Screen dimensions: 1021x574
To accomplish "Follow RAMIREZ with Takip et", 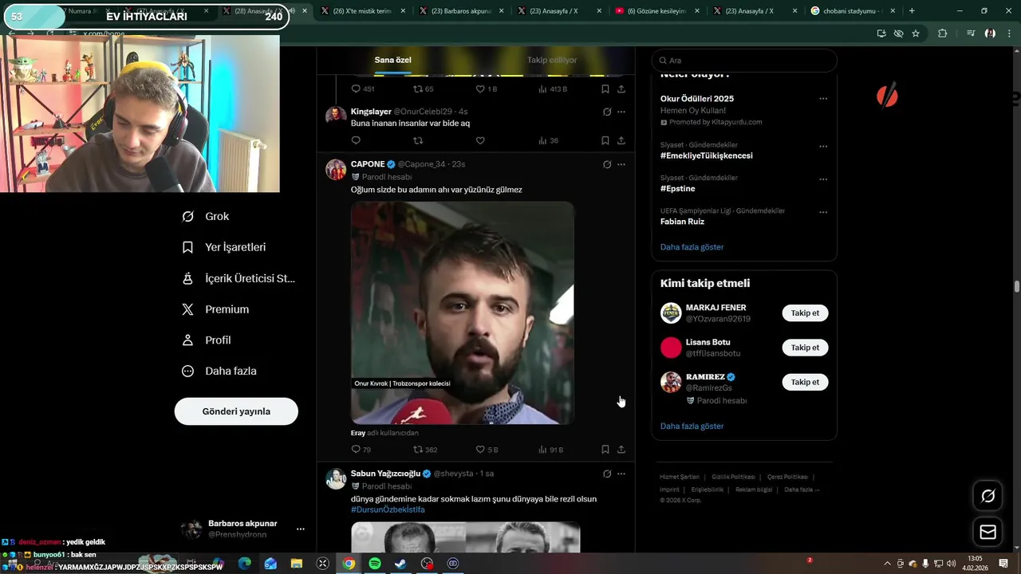I will 805,382.
